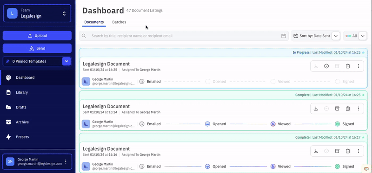
Task: Archive the document sent at 16:16
Action: pyautogui.click(x=337, y=151)
